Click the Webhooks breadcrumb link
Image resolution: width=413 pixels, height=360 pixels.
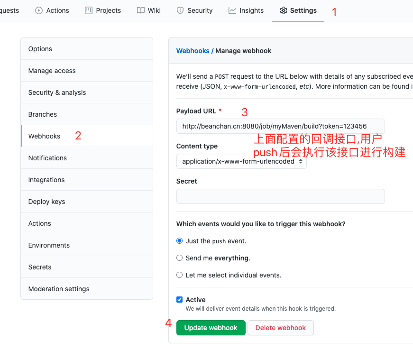coord(193,51)
